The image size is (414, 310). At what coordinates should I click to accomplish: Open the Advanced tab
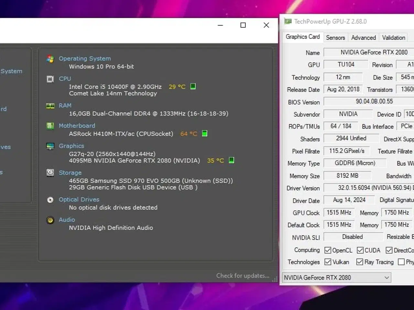[364, 38]
